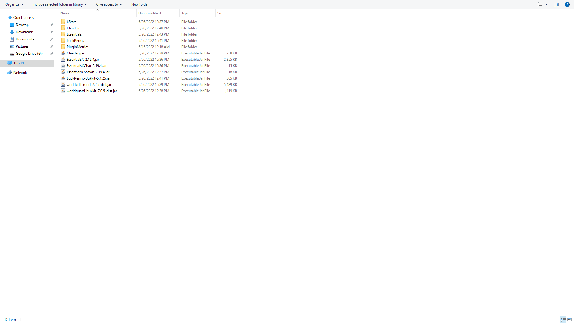Toggle the preview pane icon

pos(556,4)
